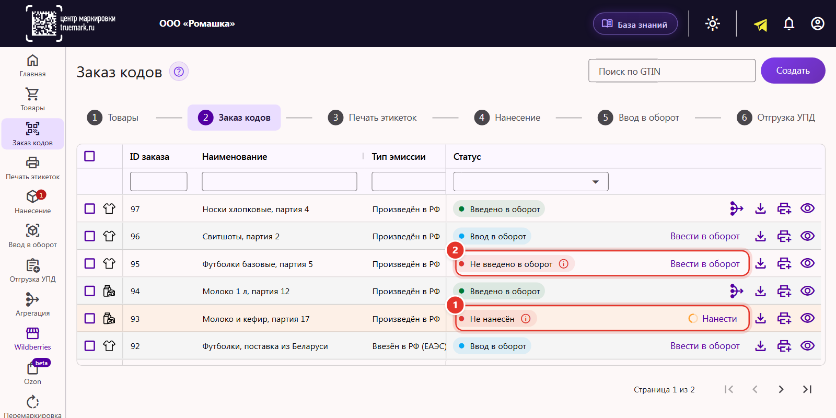Open Товары in the sidebar

[32, 100]
